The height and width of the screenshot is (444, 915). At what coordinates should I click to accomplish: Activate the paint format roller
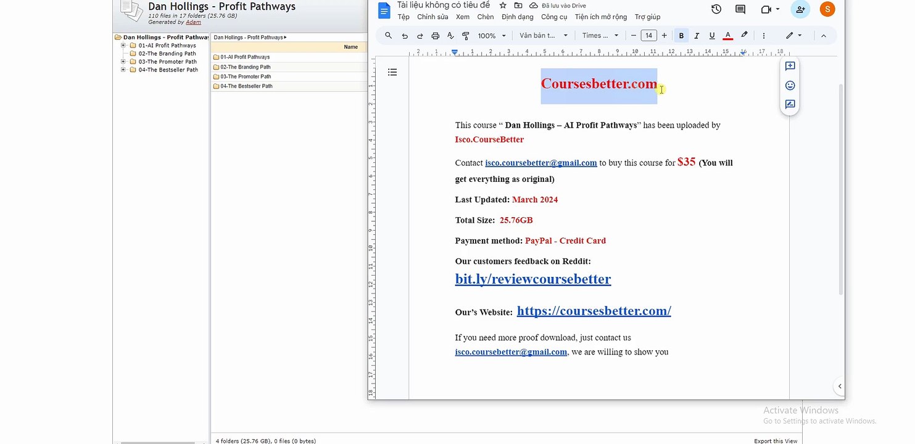pos(466,36)
